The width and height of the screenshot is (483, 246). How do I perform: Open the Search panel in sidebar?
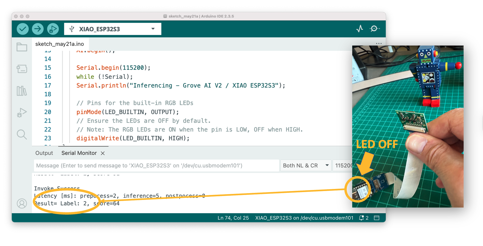click(x=22, y=135)
